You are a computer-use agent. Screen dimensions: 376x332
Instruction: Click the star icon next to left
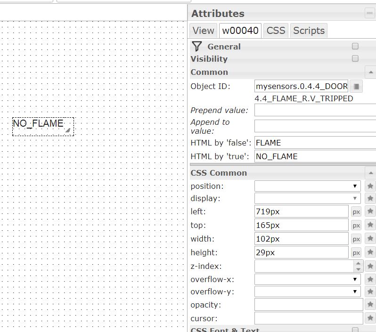click(370, 211)
